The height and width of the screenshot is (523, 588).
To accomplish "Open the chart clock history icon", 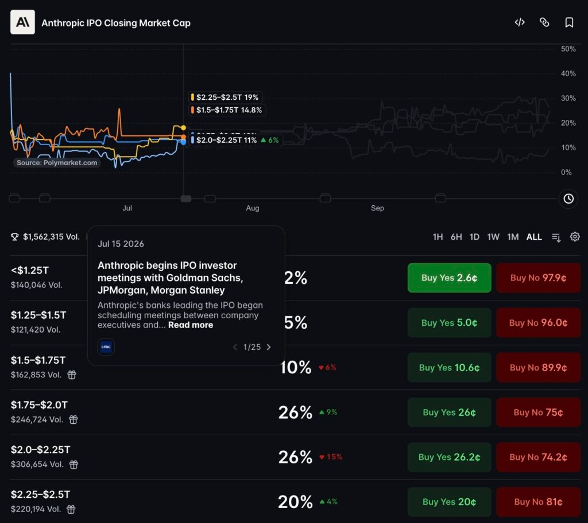I will coord(568,198).
